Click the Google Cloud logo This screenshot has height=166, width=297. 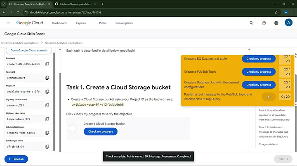tap(30, 23)
